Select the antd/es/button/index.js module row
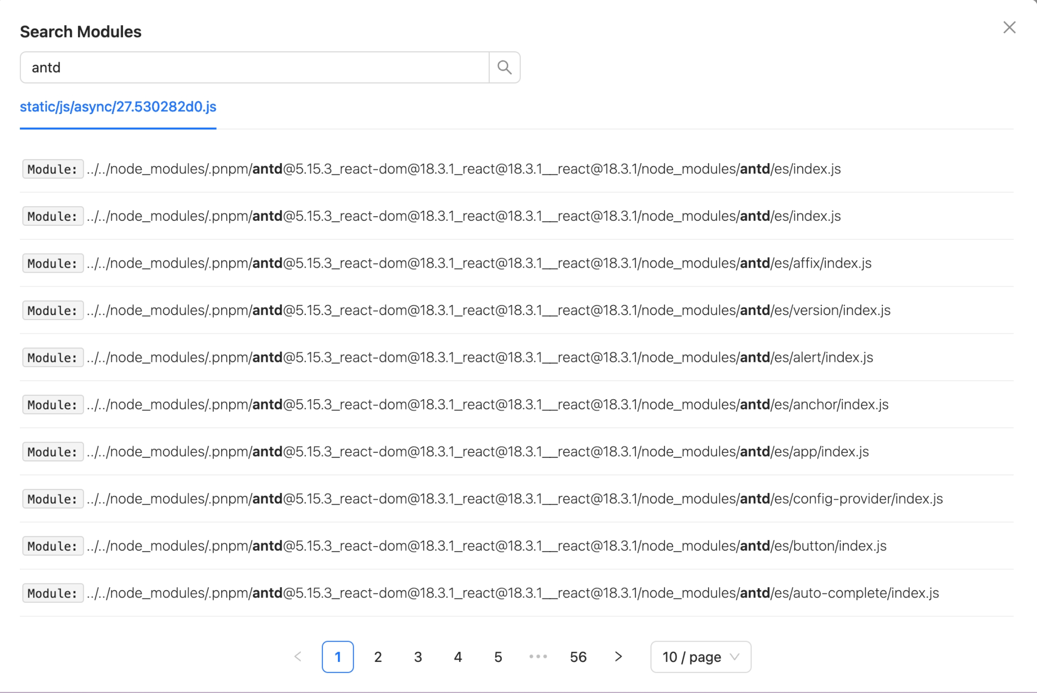 (x=517, y=546)
